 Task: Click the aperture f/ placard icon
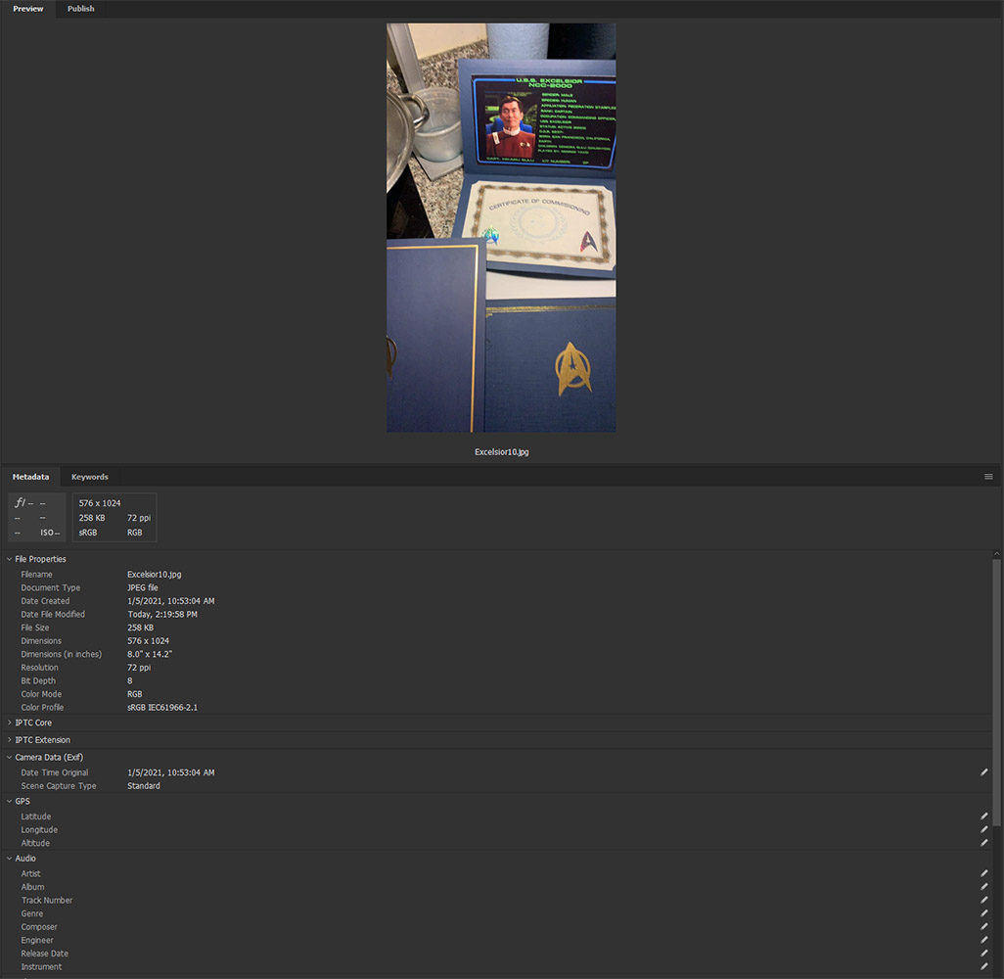click(20, 503)
